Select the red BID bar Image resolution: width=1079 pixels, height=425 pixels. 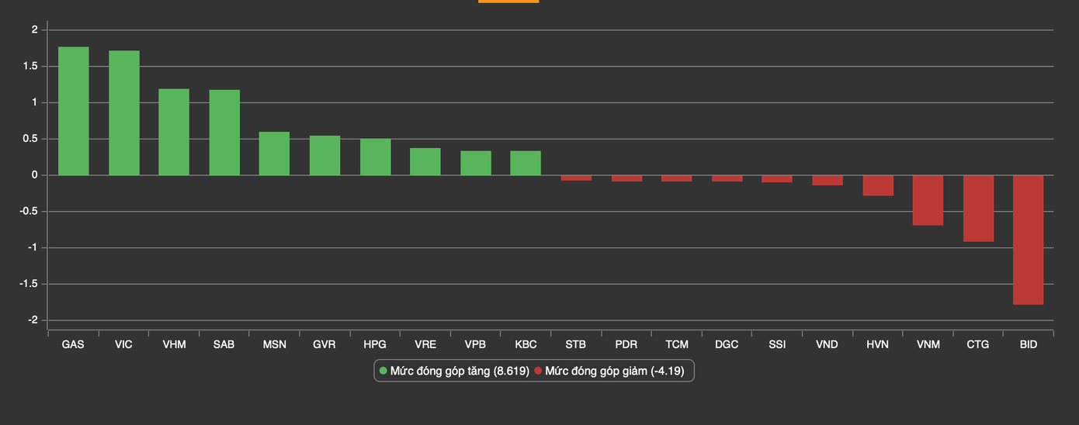point(1028,240)
